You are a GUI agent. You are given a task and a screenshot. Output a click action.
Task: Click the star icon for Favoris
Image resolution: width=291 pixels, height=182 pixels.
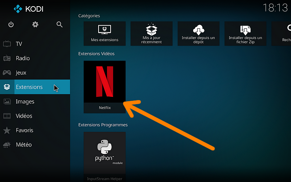coord(7,130)
